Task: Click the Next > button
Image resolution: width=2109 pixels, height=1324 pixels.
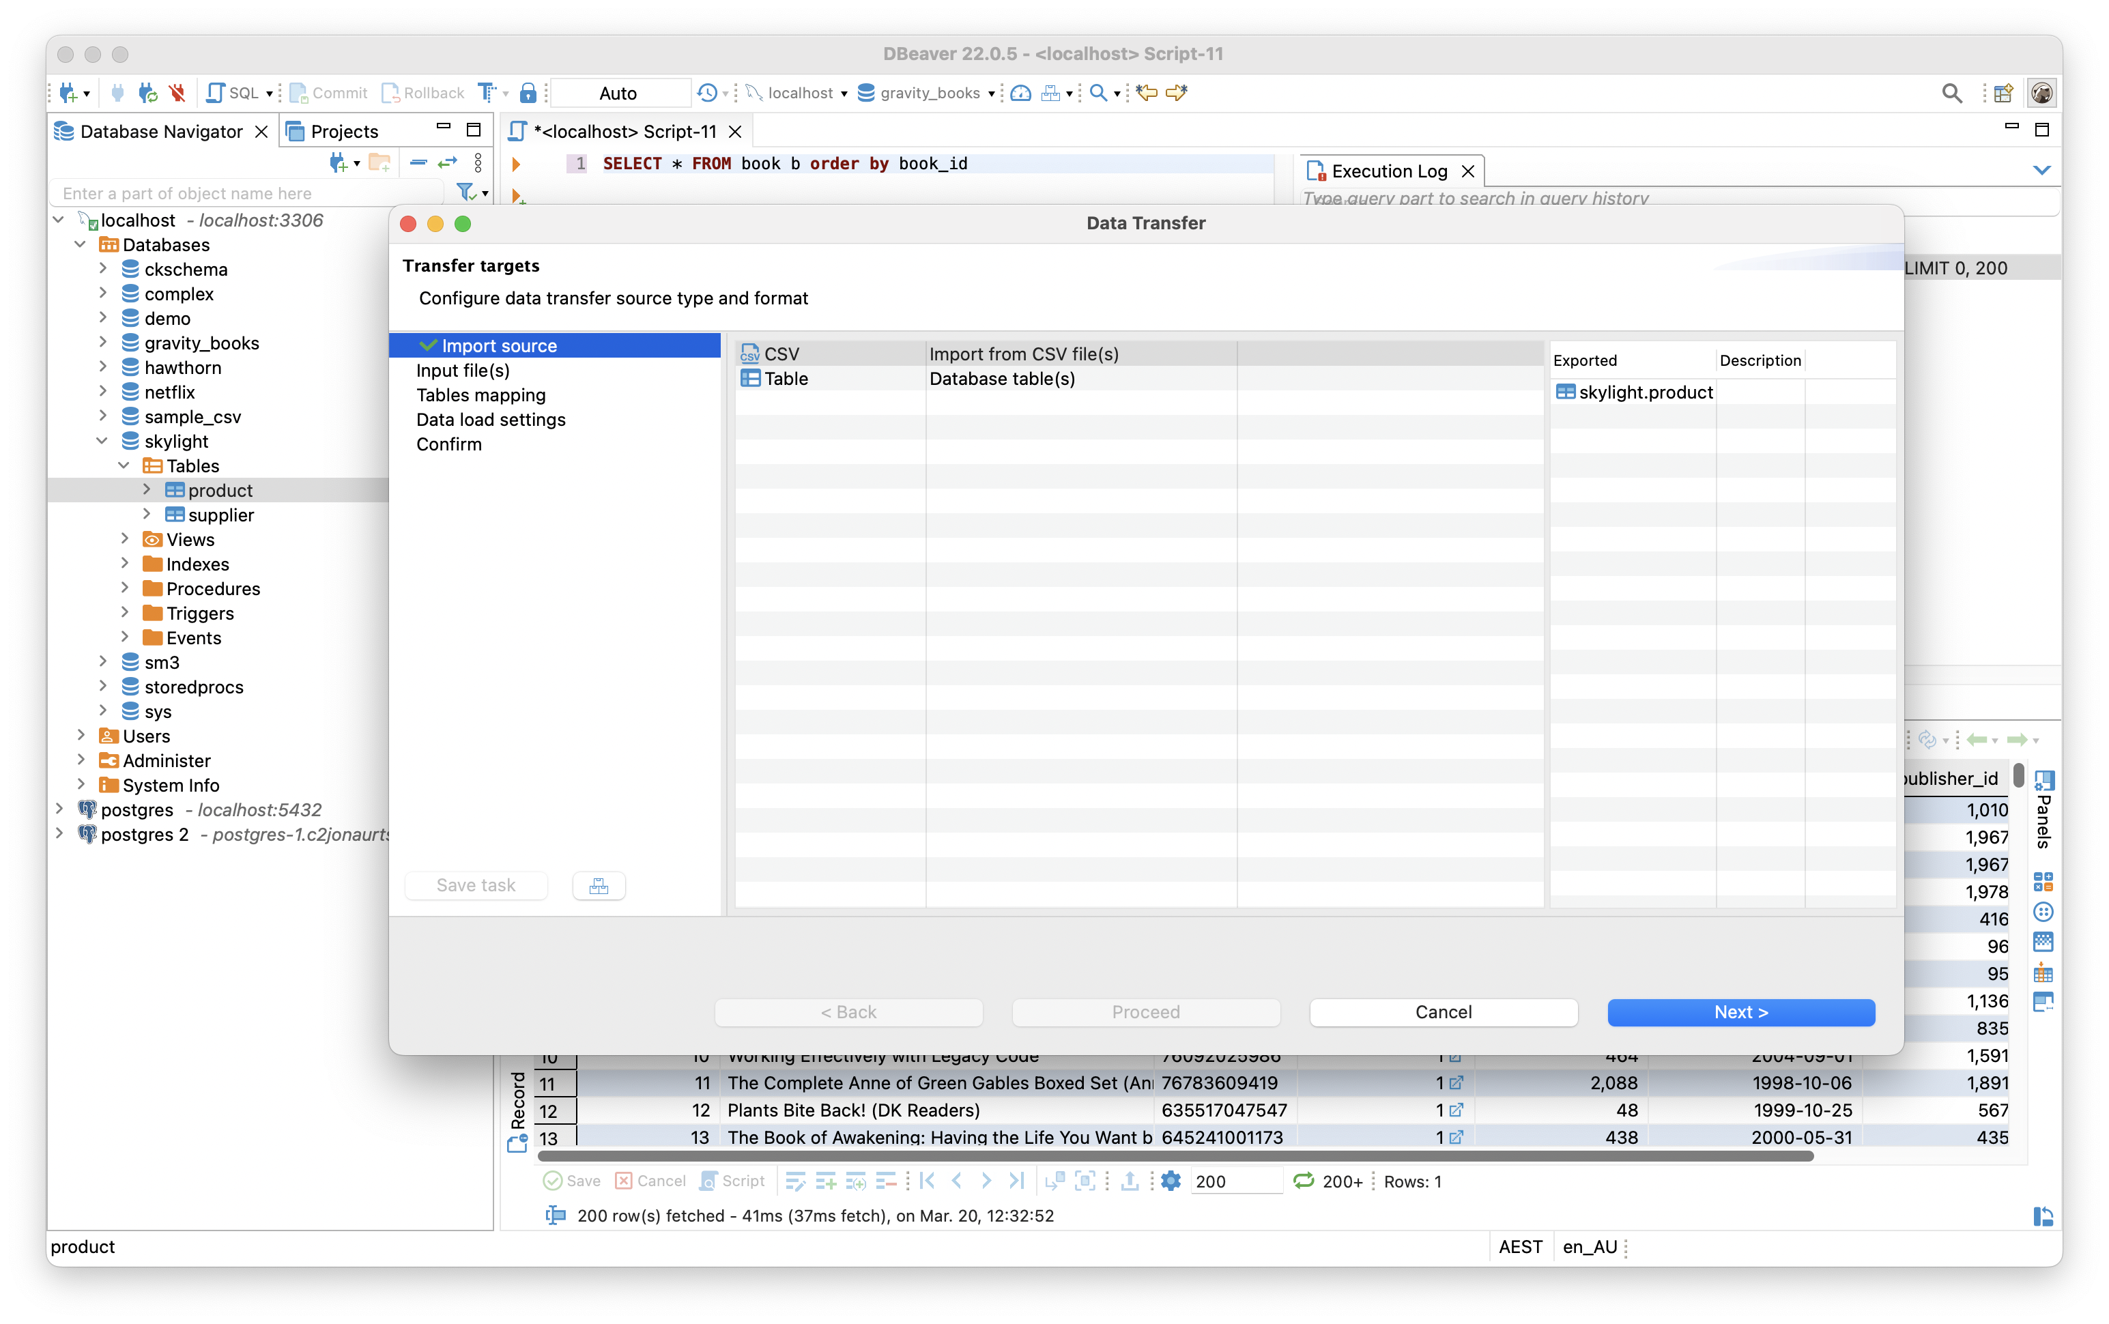Action: click(1740, 1011)
